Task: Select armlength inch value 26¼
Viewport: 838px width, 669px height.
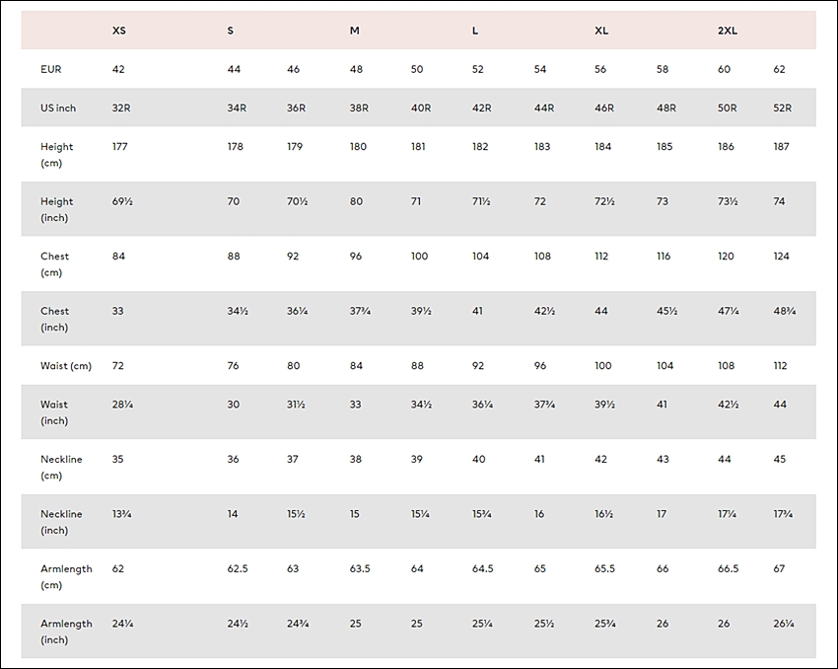Action: (x=784, y=624)
